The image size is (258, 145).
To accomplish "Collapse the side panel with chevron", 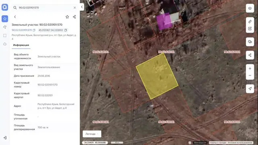I will pos(82,7).
